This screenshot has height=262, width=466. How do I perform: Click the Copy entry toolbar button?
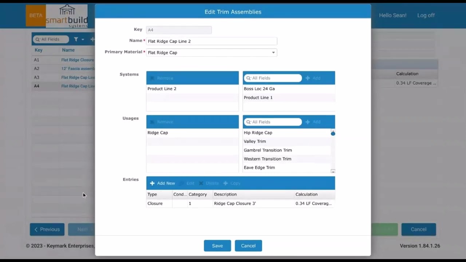pyautogui.click(x=232, y=183)
